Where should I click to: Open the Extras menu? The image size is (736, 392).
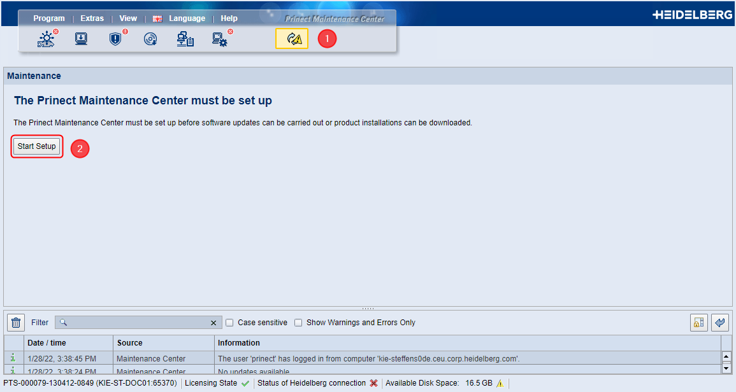[x=92, y=18]
